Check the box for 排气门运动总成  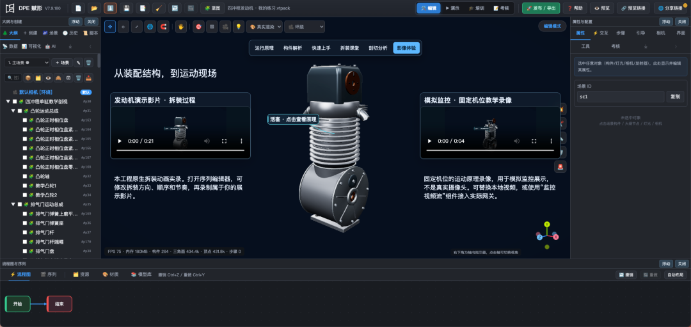[20, 204]
